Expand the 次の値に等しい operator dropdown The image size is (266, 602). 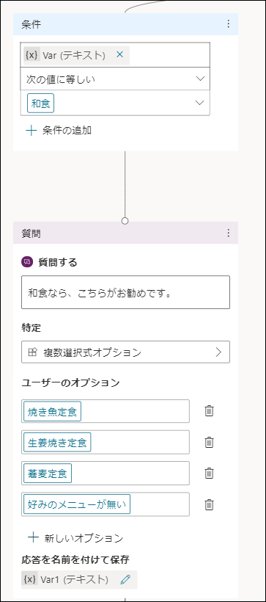click(115, 79)
